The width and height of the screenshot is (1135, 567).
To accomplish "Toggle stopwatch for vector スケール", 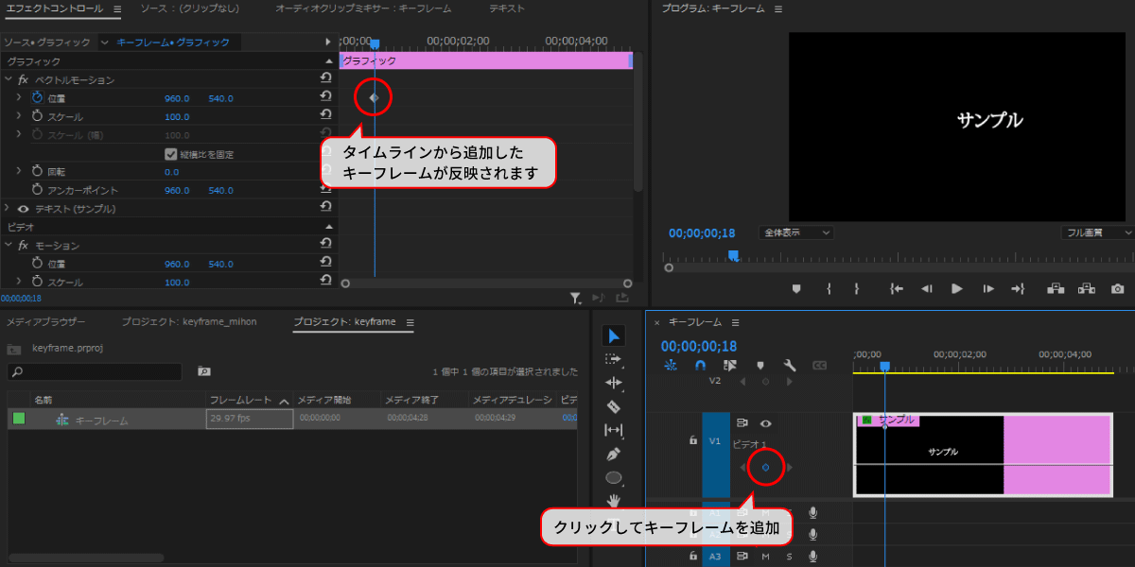I will click(x=38, y=116).
